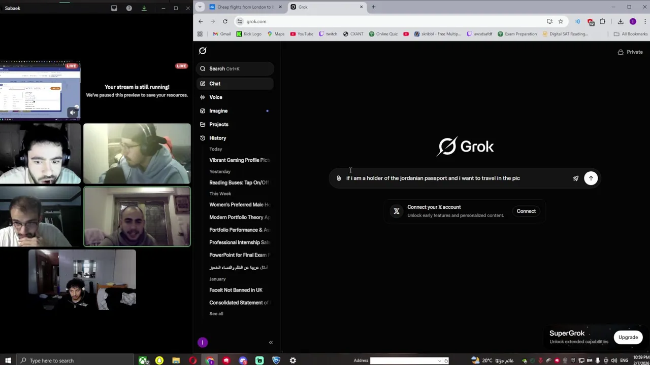Open the Exam Preparation bookmark
This screenshot has width=650, height=365.
point(517,34)
